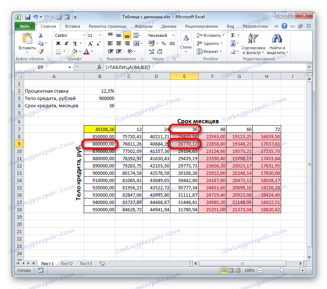Image resolution: width=327 pixels, height=289 pixels.
Task: Align cell text to the right
Action: tap(127, 43)
